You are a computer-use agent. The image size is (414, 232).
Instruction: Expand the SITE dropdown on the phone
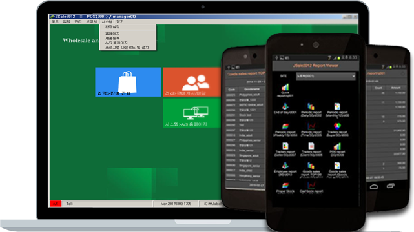pyautogui.click(x=326, y=76)
